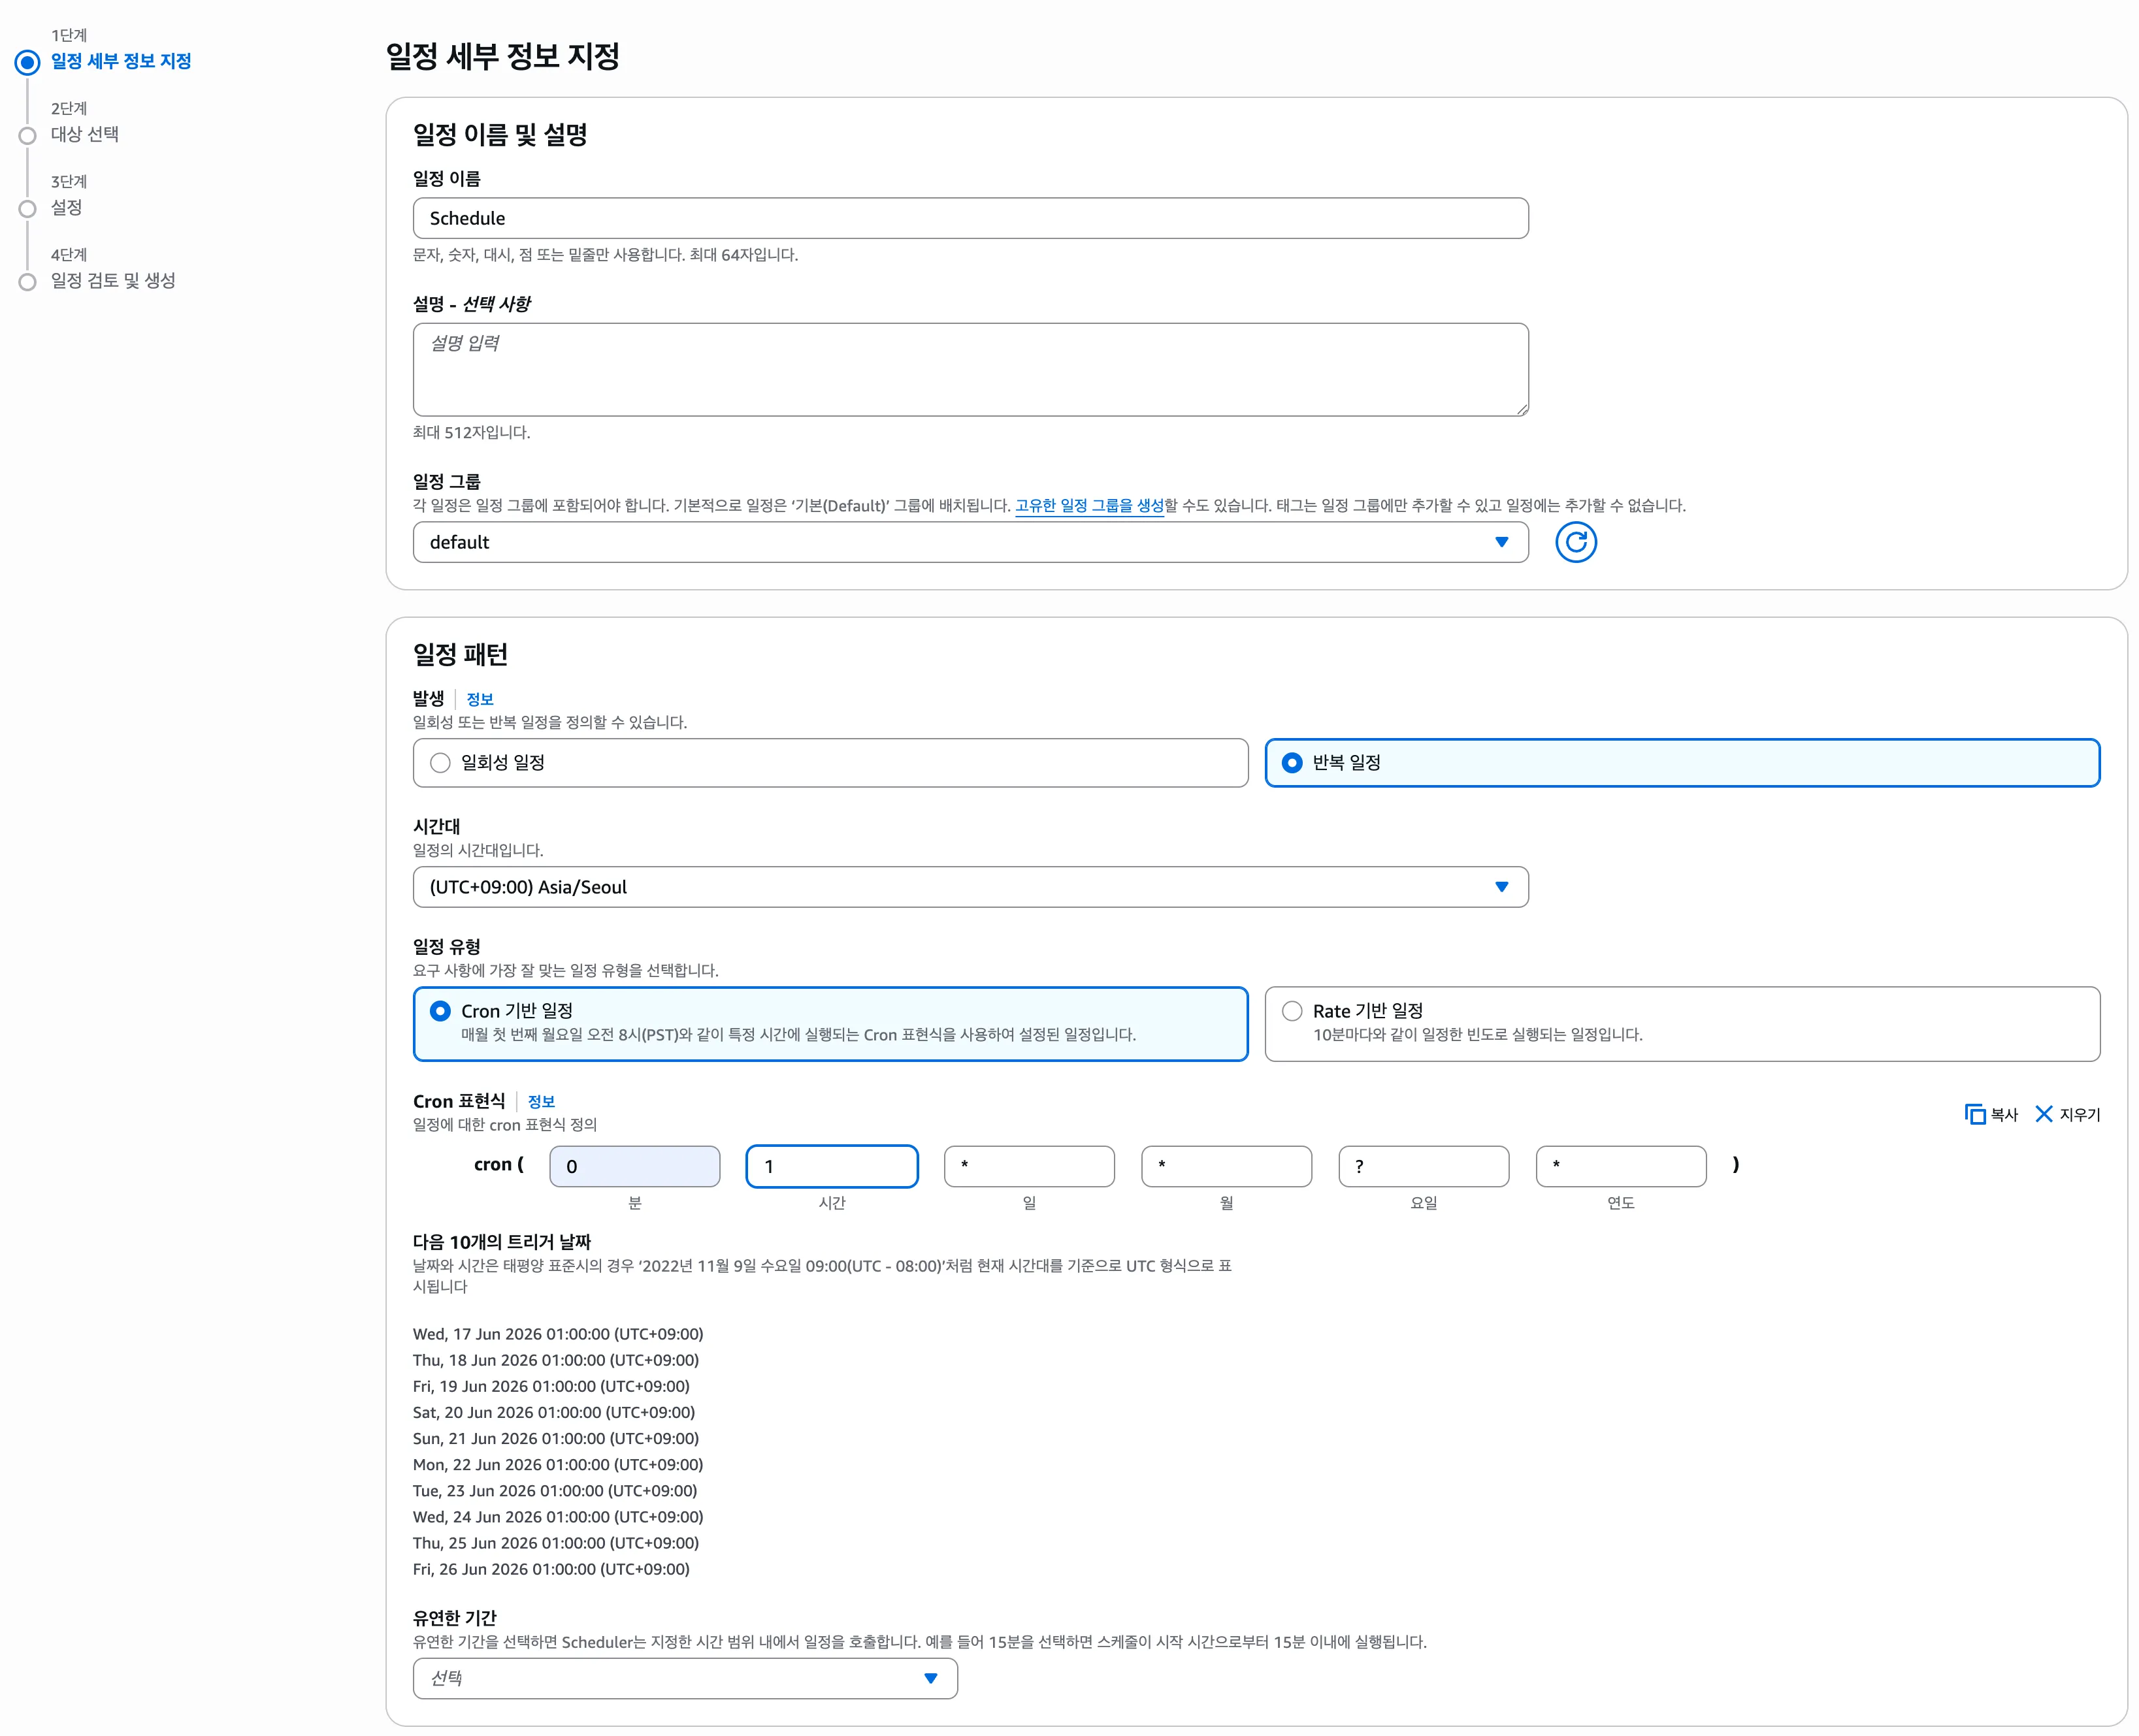The height and width of the screenshot is (1736, 2139).
Task: Click the 지우기 button label
Action: click(2079, 1114)
